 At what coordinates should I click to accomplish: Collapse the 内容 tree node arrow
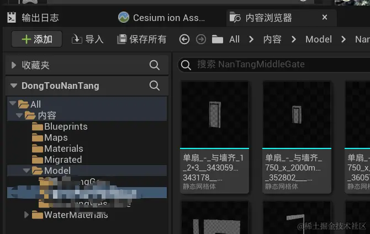coord(19,115)
